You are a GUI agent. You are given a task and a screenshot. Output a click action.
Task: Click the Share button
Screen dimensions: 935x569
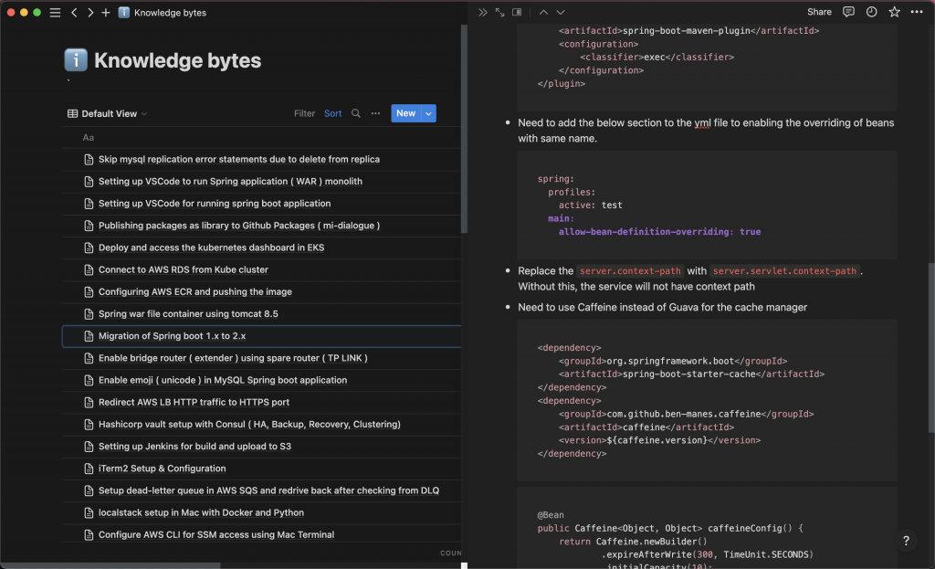(x=819, y=12)
